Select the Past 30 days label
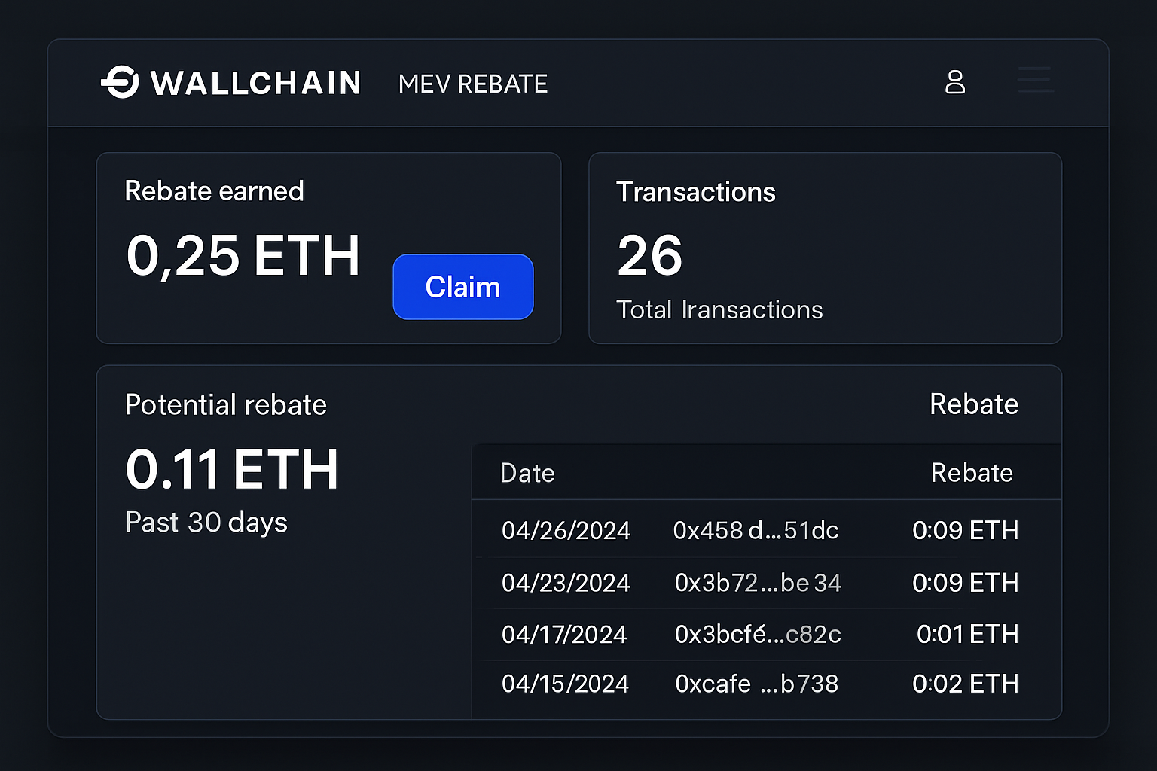Image resolution: width=1157 pixels, height=771 pixels. [206, 522]
